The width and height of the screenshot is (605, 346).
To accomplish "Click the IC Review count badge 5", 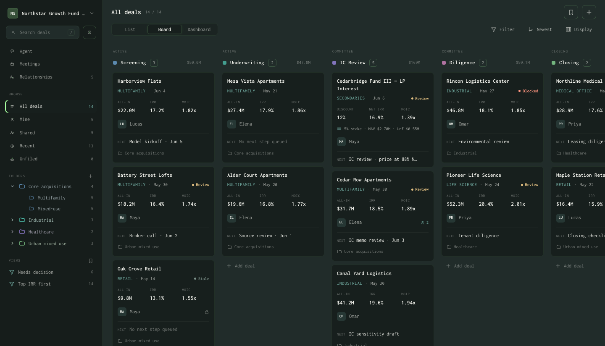I will [373, 63].
